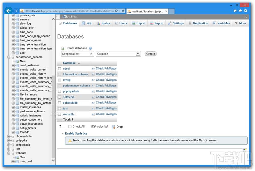Open the browser home icon
This screenshot has height=171, width=255.
pos(235,11)
